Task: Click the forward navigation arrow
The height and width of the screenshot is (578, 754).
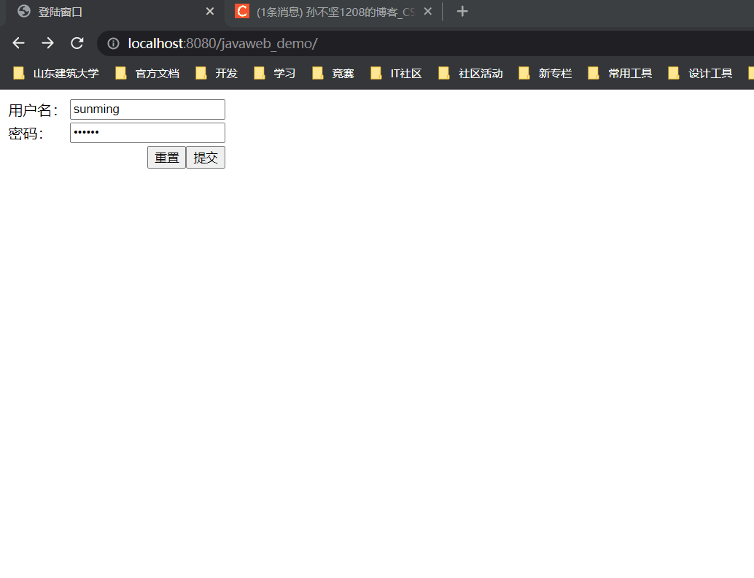Action: [47, 43]
